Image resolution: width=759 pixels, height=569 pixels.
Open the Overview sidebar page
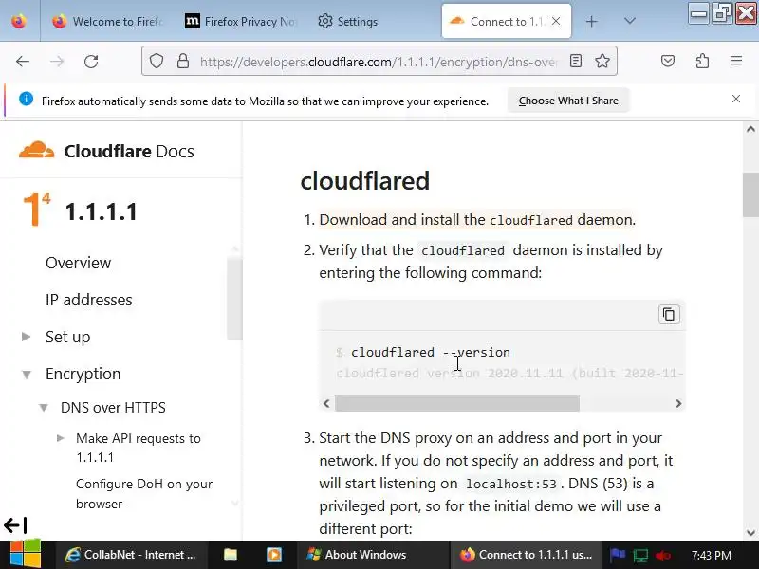[x=79, y=263]
